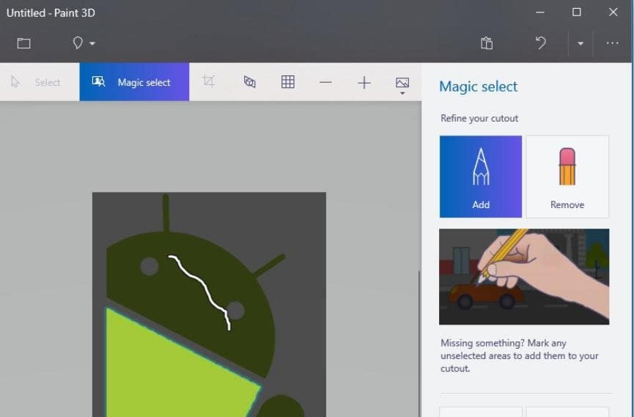634x417 pixels.
Task: Click the 'Refine your cutout' text
Action: point(479,118)
